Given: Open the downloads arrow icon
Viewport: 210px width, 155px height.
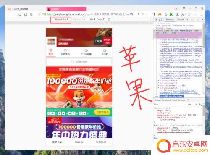Looking at the screenshot, I should (177, 14).
